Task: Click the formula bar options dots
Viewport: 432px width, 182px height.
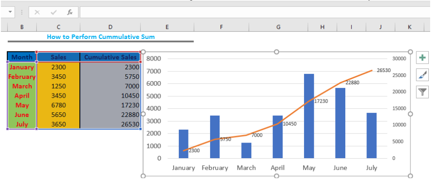Action: [x=22, y=12]
